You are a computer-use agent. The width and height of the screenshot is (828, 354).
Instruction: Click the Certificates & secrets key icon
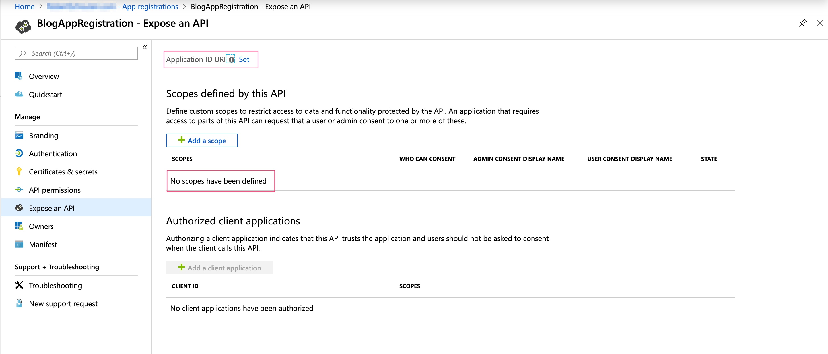(x=19, y=171)
